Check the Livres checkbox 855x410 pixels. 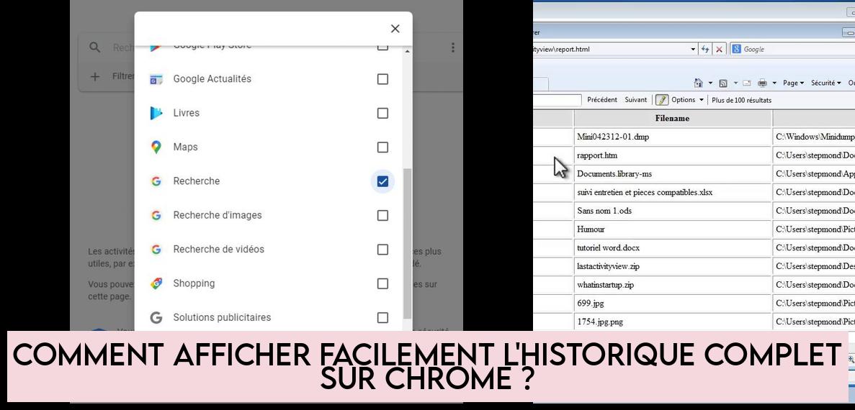[382, 113]
